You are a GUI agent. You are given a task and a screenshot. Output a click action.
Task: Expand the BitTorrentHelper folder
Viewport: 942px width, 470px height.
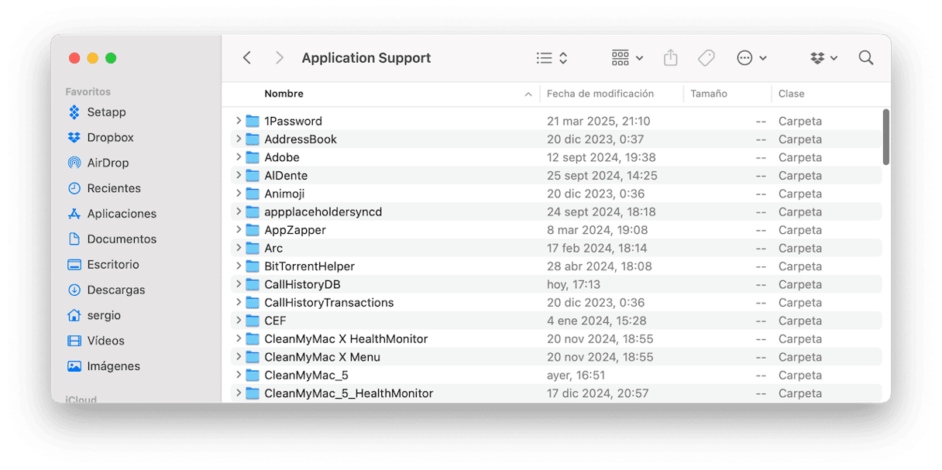pyautogui.click(x=239, y=266)
